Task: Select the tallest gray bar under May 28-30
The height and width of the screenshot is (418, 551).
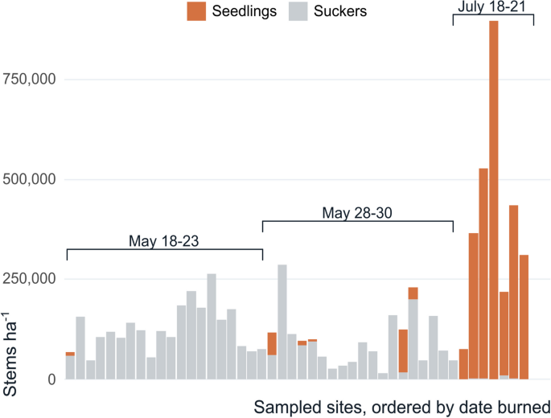Action: click(x=282, y=322)
